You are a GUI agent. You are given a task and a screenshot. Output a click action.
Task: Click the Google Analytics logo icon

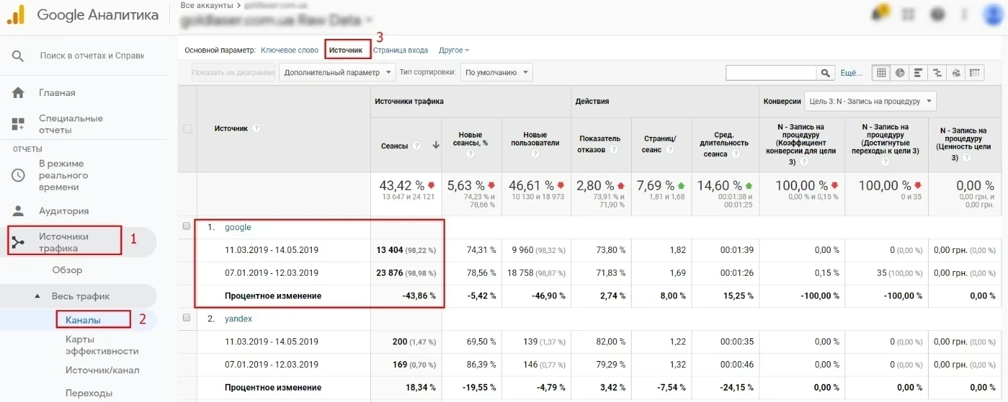click(17, 15)
